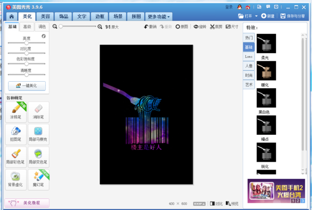Click the 对比度 contrast slider handle

pos(26,53)
